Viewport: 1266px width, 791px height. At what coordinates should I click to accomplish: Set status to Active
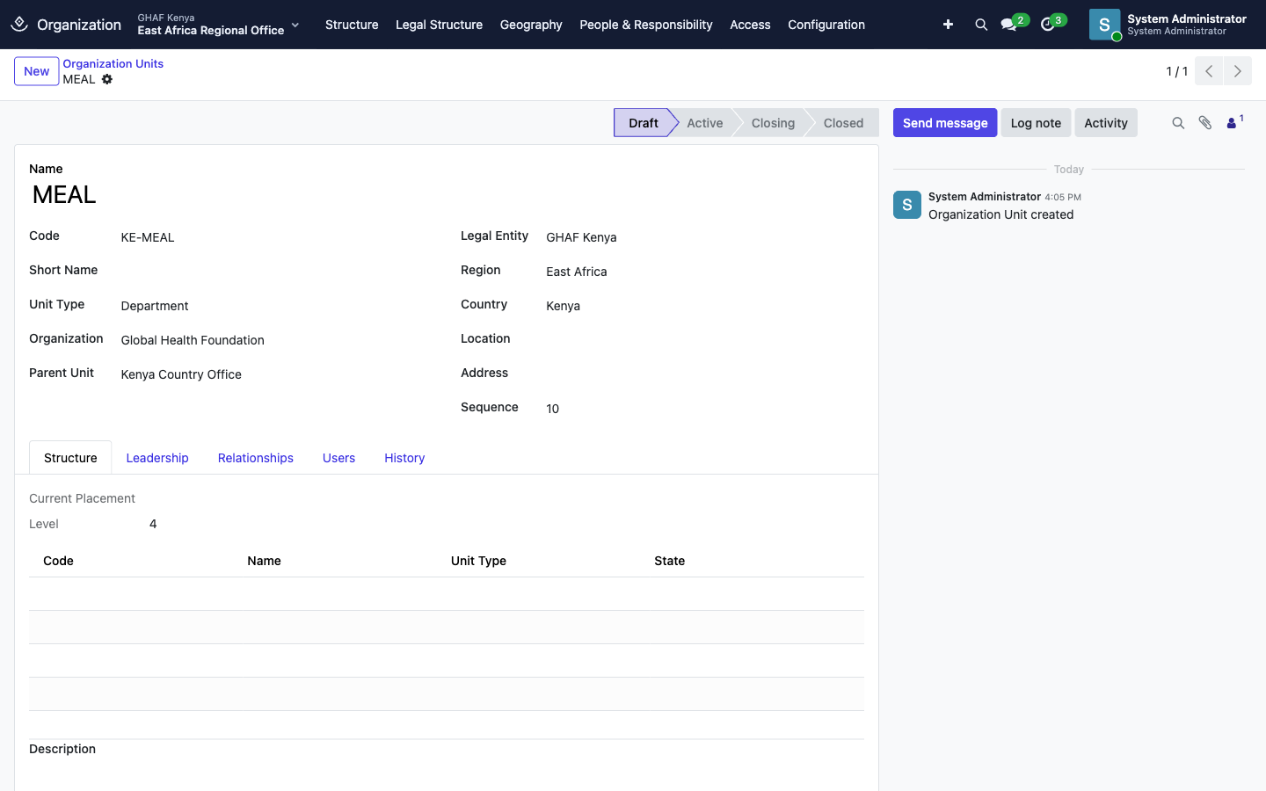(x=705, y=123)
